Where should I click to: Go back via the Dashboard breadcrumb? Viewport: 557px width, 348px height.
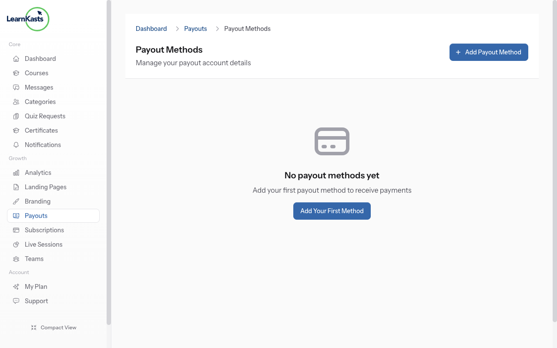(x=151, y=28)
